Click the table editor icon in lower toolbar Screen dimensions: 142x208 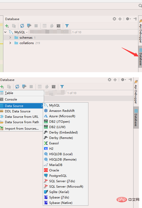40,87
